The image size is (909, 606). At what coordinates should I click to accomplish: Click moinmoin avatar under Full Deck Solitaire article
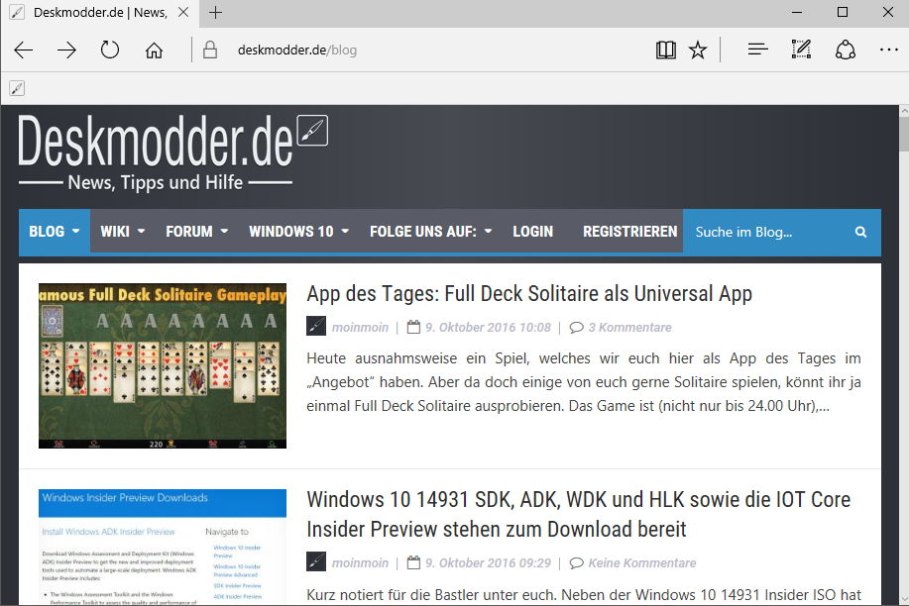pyautogui.click(x=316, y=326)
